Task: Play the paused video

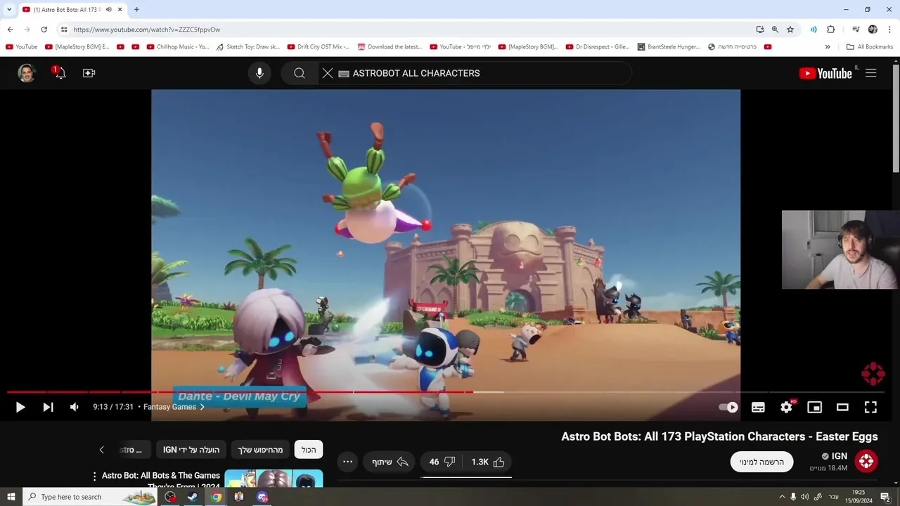Action: (20, 407)
